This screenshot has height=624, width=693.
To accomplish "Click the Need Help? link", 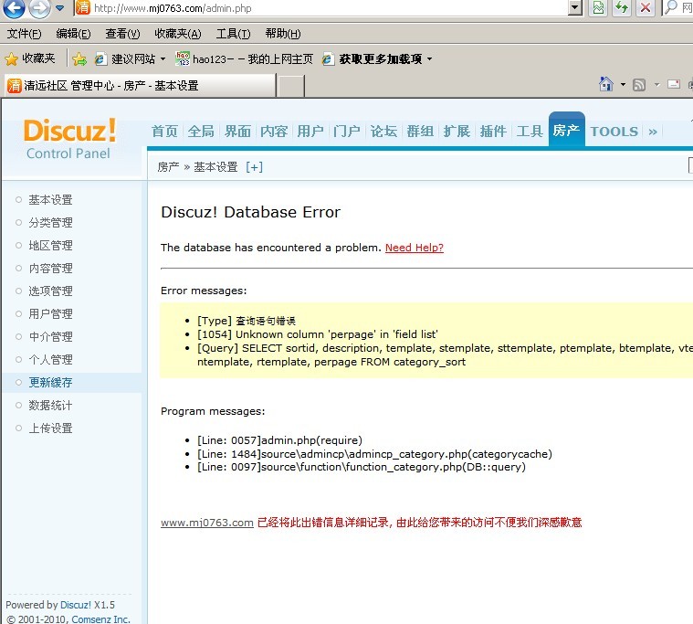I will pyautogui.click(x=415, y=248).
